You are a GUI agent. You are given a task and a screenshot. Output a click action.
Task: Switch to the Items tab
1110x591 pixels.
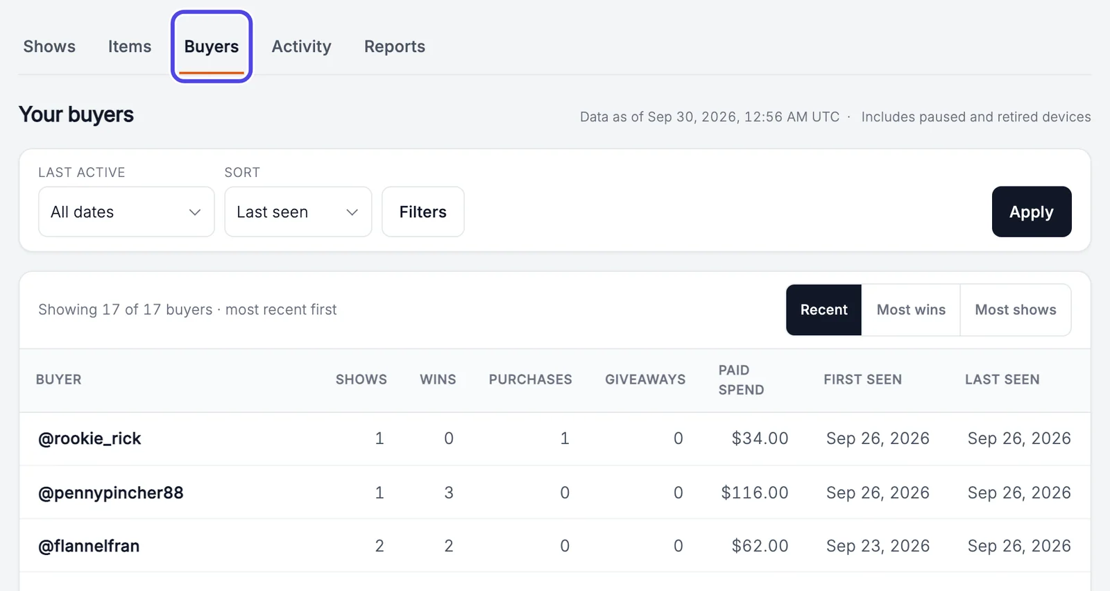pyautogui.click(x=130, y=46)
